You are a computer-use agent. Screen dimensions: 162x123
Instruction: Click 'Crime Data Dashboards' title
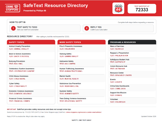pos(120,86)
